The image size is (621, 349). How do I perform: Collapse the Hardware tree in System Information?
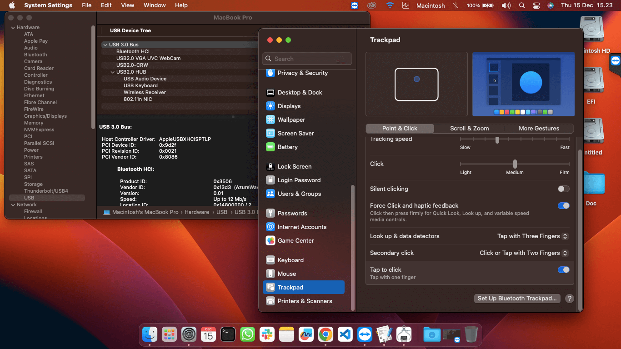pyautogui.click(x=13, y=27)
